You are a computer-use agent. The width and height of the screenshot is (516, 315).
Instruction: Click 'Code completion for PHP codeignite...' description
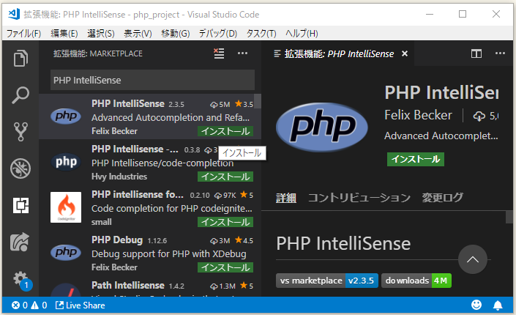[x=172, y=209]
